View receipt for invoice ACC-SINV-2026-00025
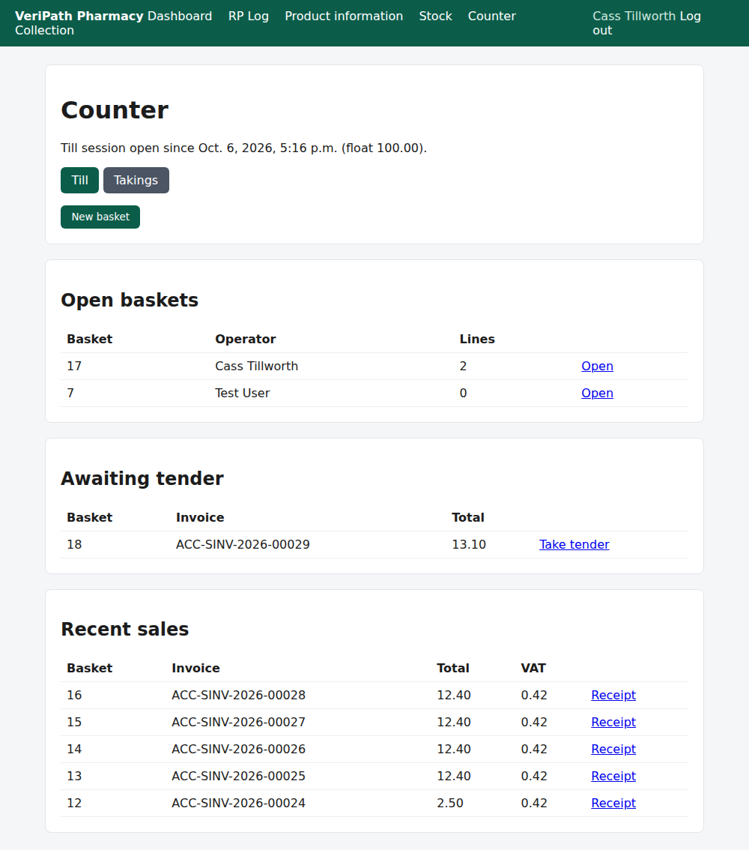749x850 pixels. (x=613, y=777)
